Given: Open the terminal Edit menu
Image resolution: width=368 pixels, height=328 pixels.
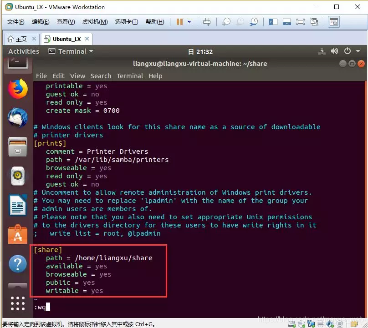Looking at the screenshot, I should (58, 76).
